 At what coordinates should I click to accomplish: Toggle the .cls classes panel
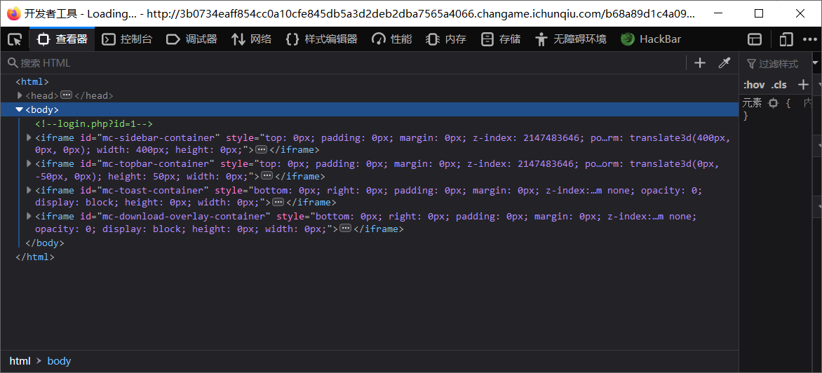click(x=779, y=85)
